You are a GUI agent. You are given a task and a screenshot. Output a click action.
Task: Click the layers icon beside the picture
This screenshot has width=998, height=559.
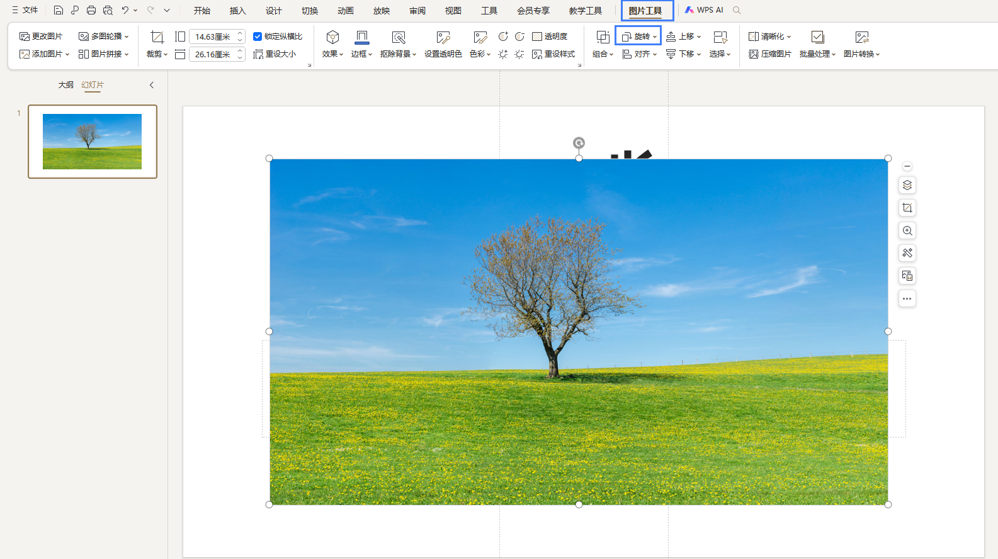[907, 185]
